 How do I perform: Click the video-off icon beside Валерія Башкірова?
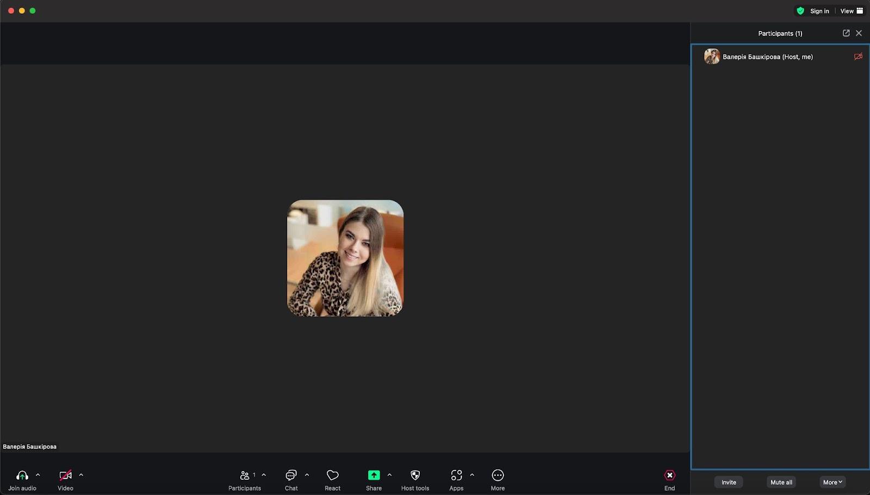858,57
